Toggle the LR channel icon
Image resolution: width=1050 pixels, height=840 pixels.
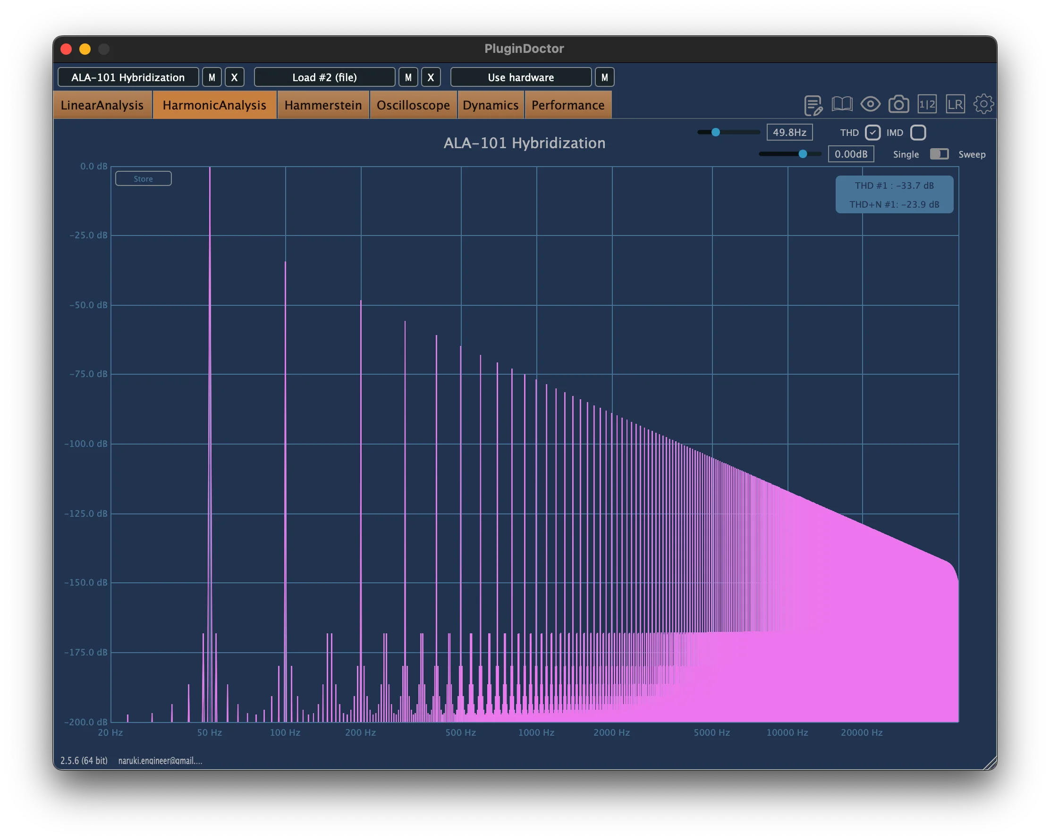click(955, 104)
